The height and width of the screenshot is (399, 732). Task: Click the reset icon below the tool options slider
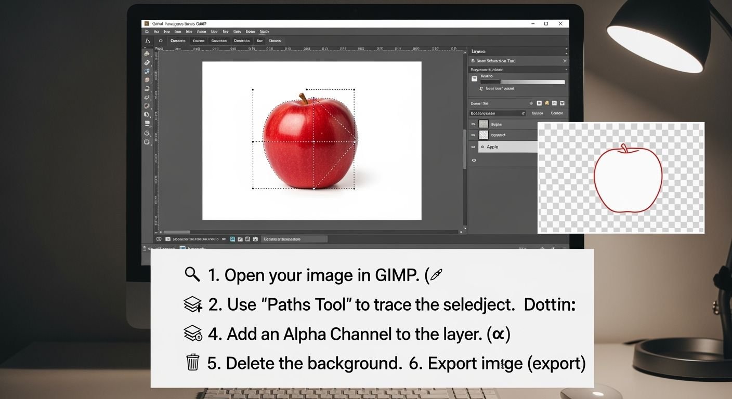pos(481,89)
